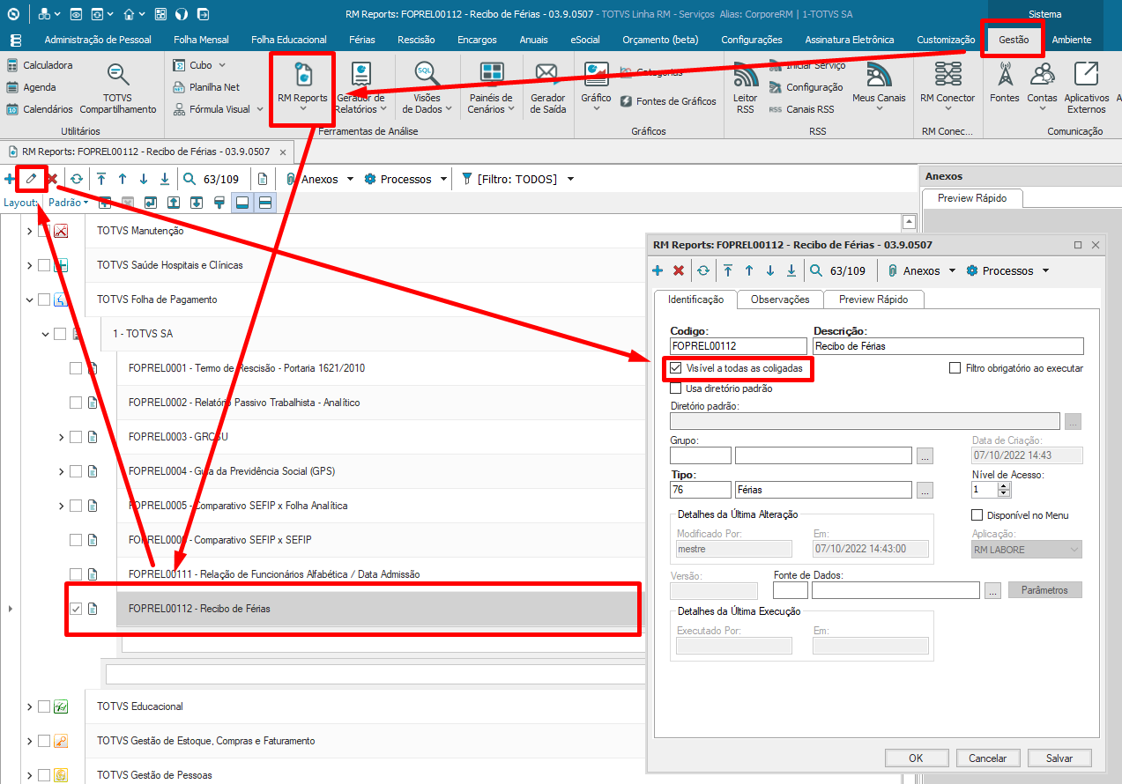The image size is (1122, 784).
Task: Collapse the TOTVS Folha de Pagamento node
Action: tap(29, 300)
